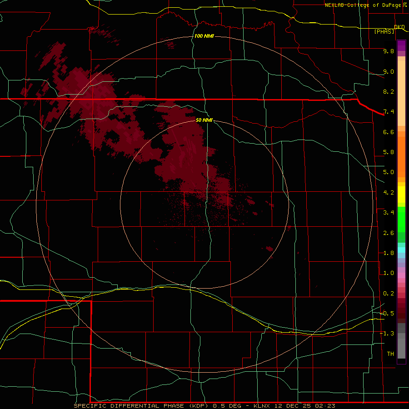Click the yellow segment of the legend
The image size is (409, 409).
coord(401,195)
